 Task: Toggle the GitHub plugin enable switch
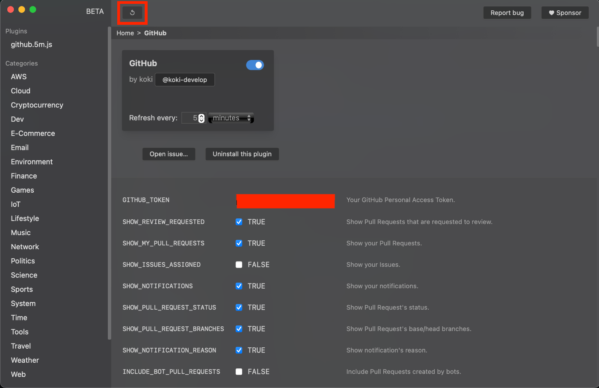tap(255, 65)
